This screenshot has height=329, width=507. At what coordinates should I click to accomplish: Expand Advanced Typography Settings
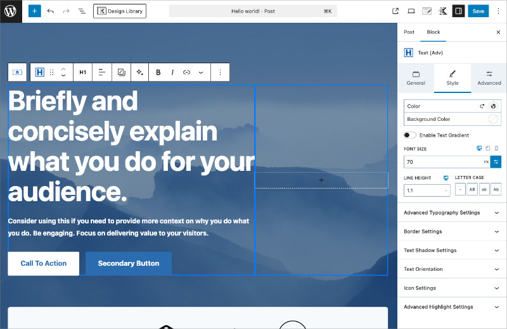452,213
